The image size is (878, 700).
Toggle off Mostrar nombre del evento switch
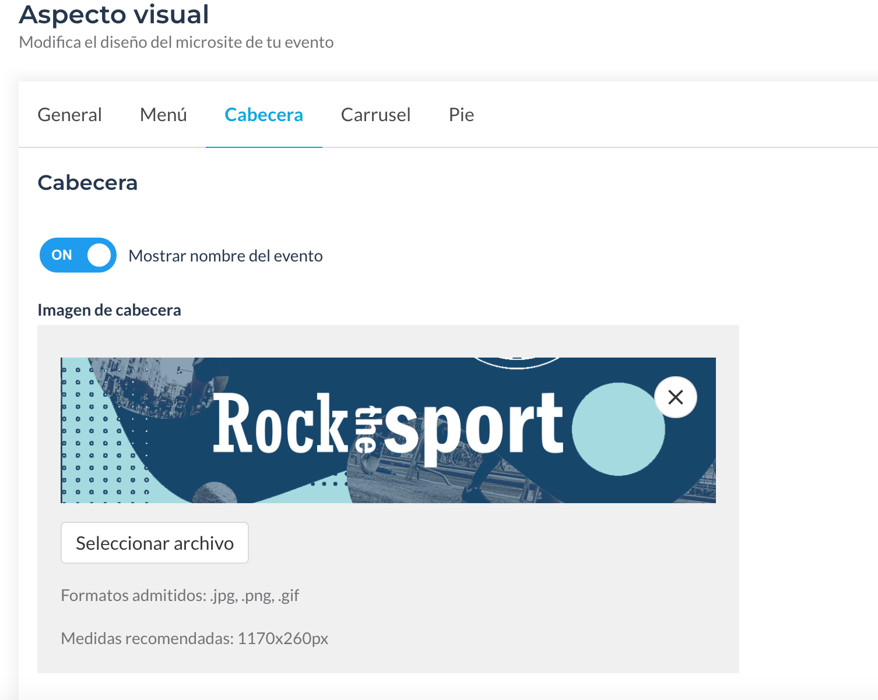pos(78,255)
